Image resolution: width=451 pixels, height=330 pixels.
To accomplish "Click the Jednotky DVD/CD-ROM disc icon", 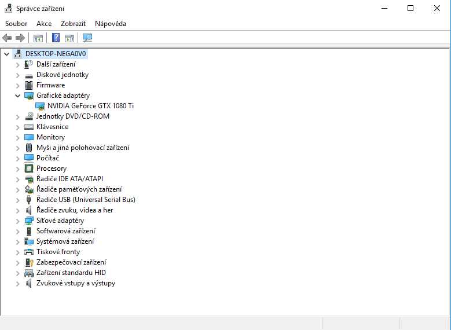I will [29, 116].
